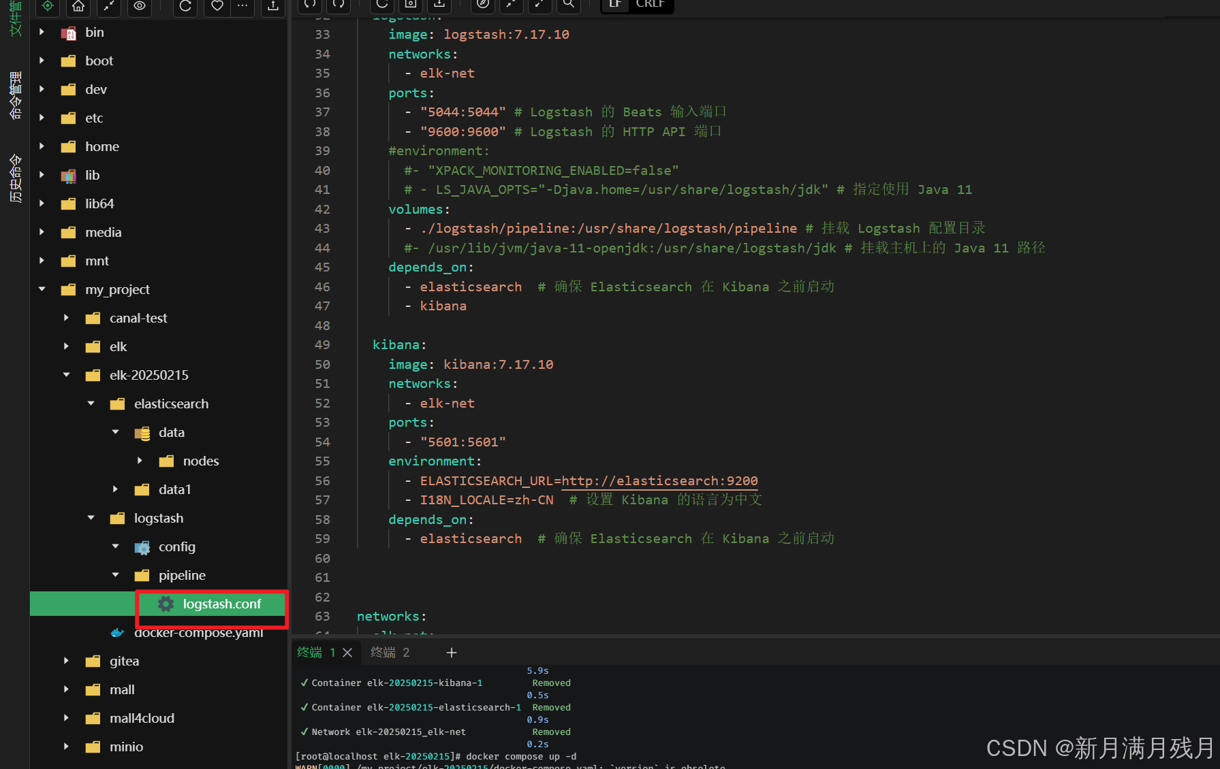Select the bin folder icon
1220x769 pixels.
tap(68, 33)
